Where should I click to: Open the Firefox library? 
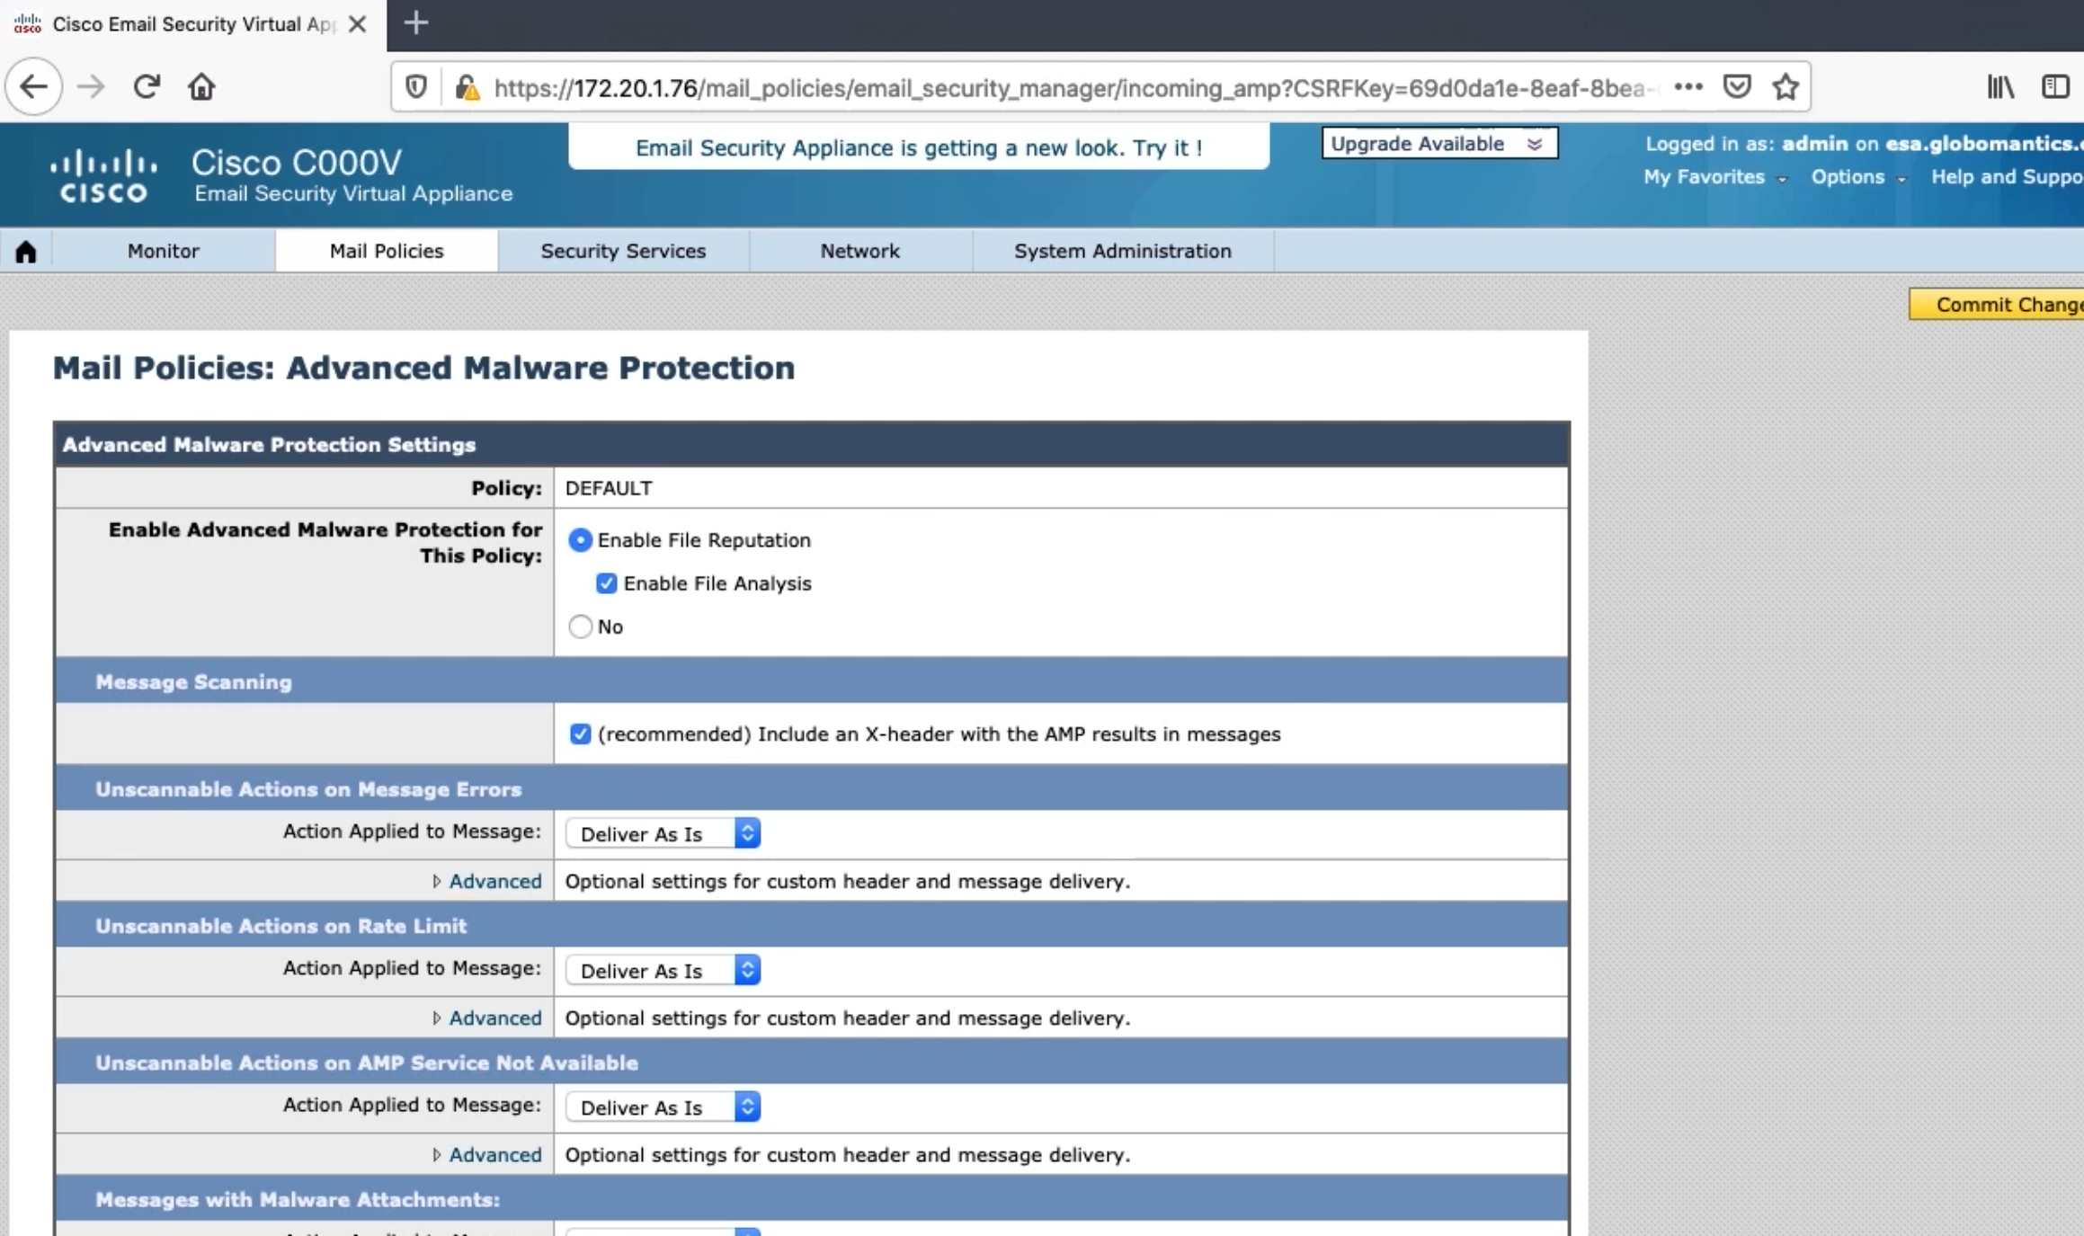pos(2000,87)
